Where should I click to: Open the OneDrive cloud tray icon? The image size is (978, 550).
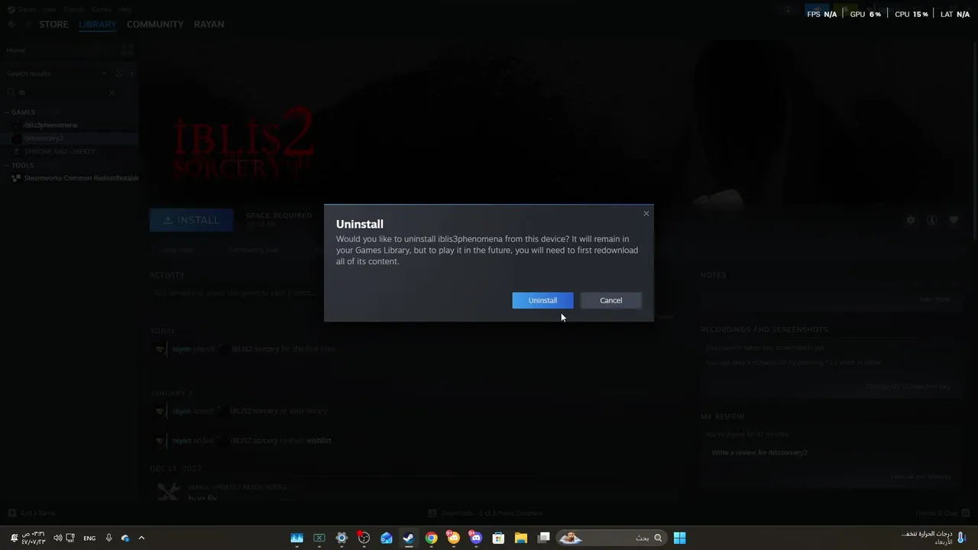coord(125,538)
